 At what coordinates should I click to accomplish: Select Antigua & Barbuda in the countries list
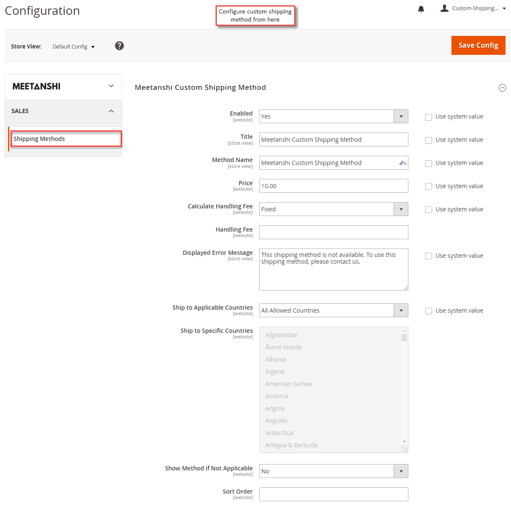291,445
